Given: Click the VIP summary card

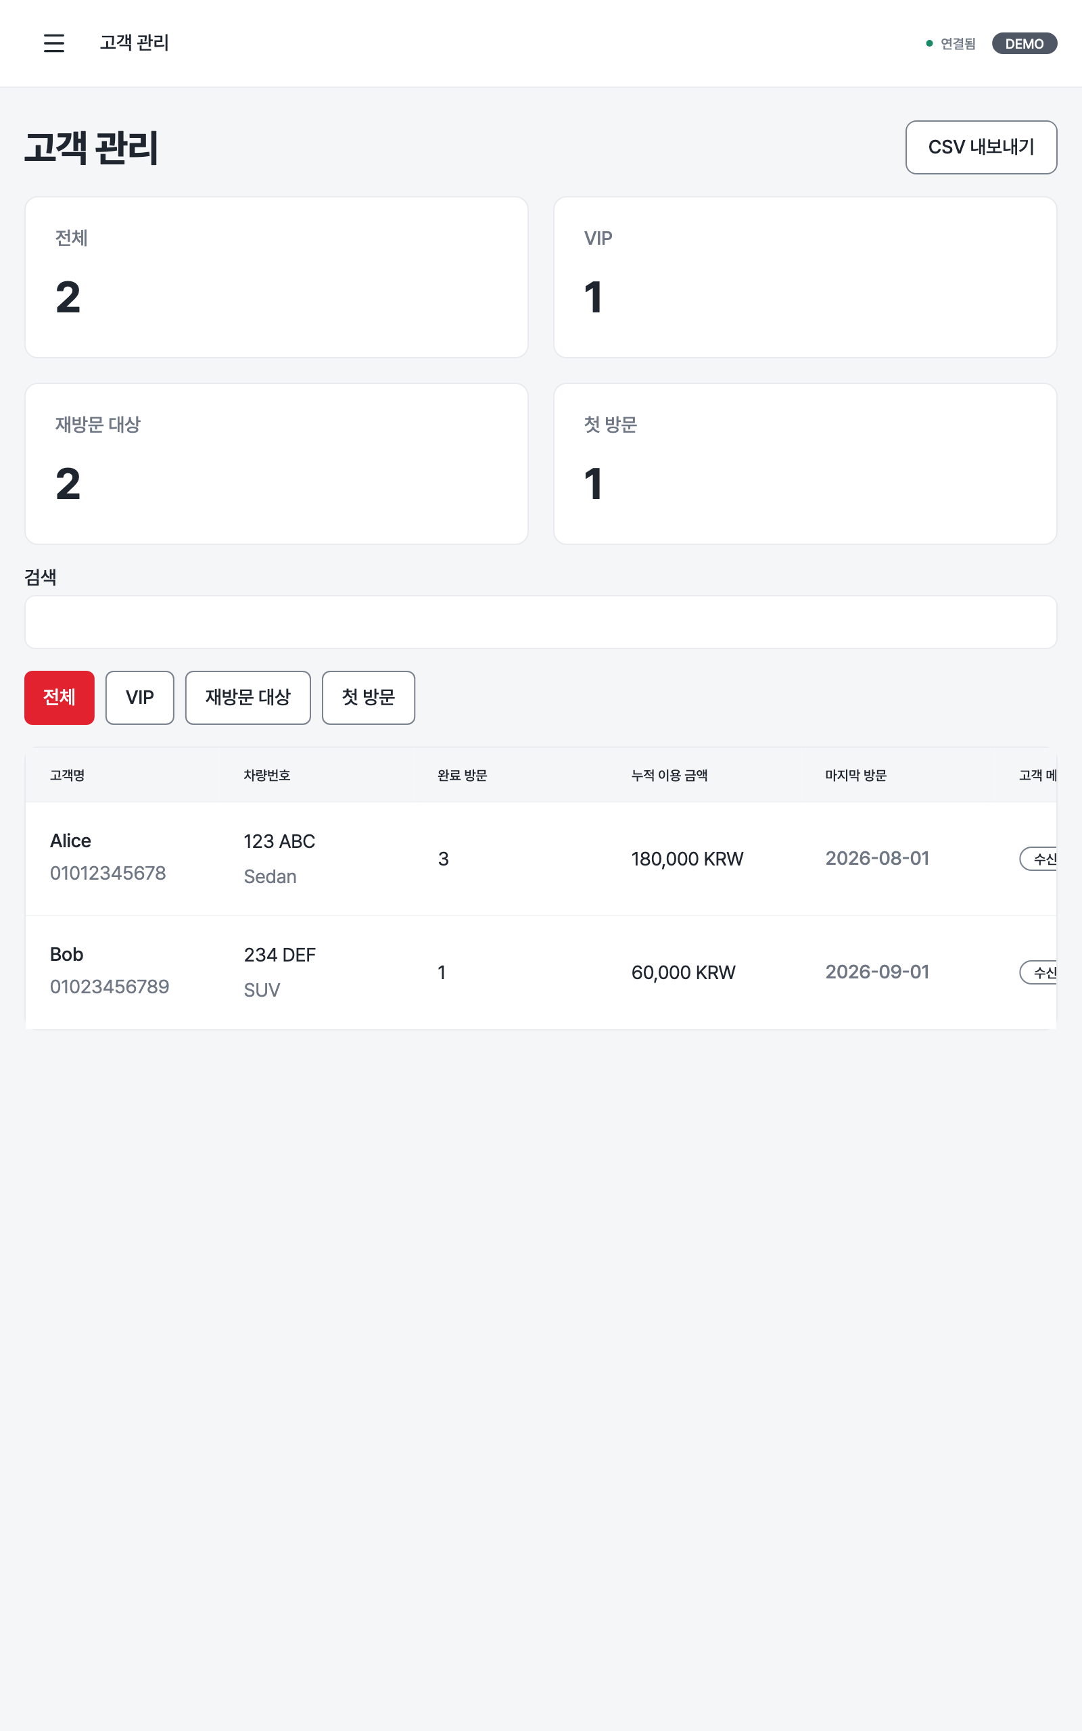Looking at the screenshot, I should pyautogui.click(x=805, y=277).
